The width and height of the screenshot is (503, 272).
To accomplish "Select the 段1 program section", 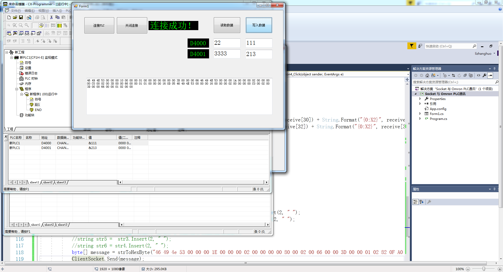I will [37, 105].
